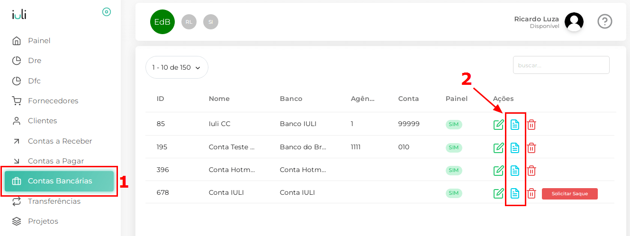The image size is (630, 236).
Task: Click the sidebar collapse circle icon
Action: 107,12
